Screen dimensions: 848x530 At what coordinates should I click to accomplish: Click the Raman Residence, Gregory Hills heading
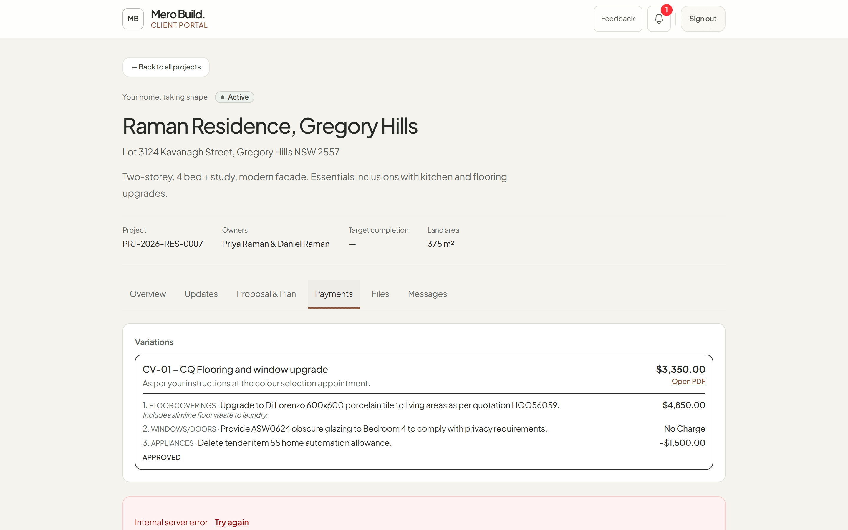tap(270, 126)
